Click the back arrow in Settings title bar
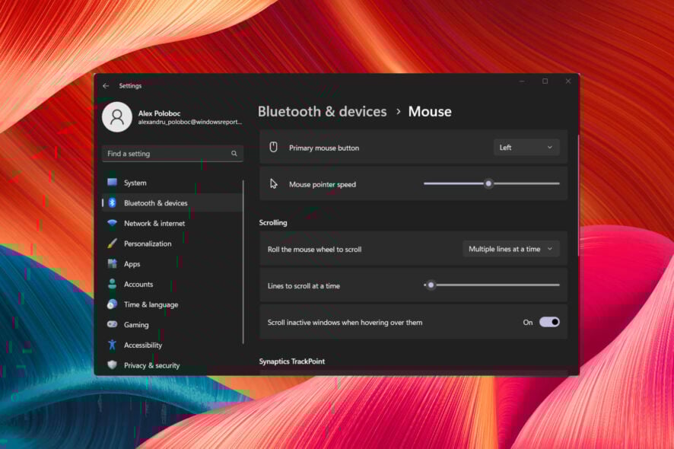The width and height of the screenshot is (674, 449). click(106, 86)
